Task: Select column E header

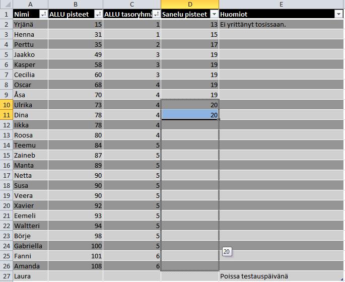Action: click(x=281, y=5)
